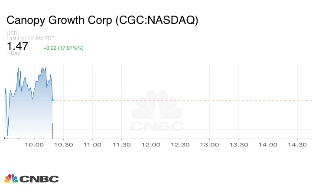
Task: Click the 13:00 time axis label
Action: pyautogui.click(x=209, y=145)
